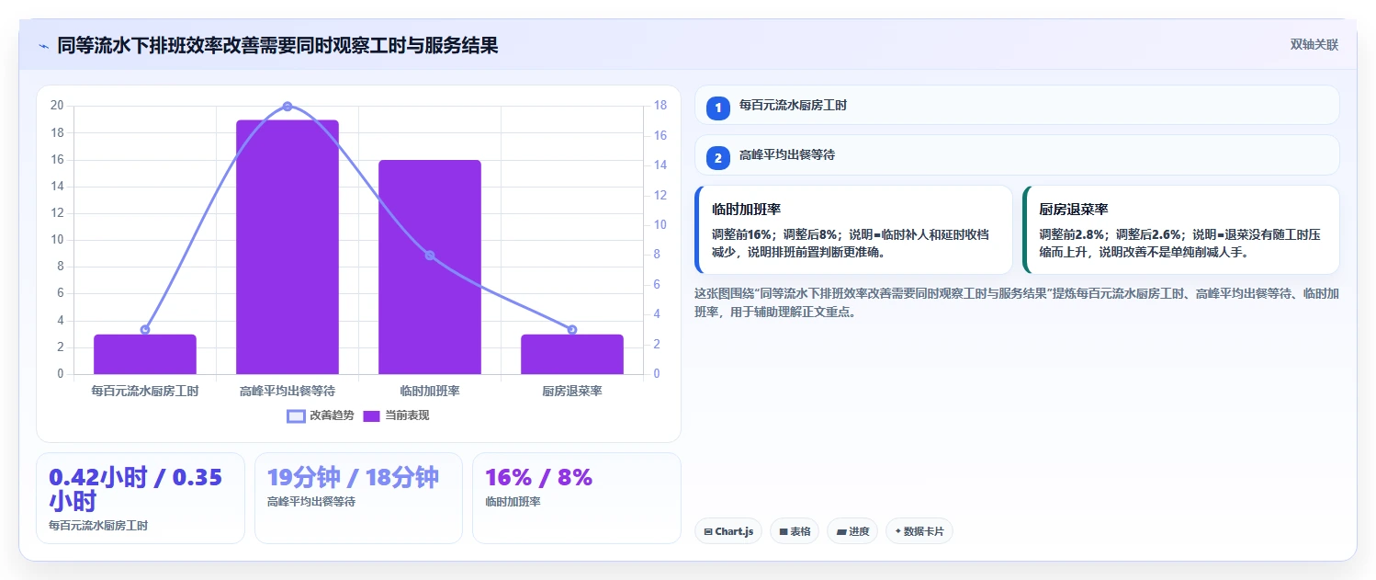Click the 表格 tag chip
The image size is (1376, 580).
coord(795,531)
